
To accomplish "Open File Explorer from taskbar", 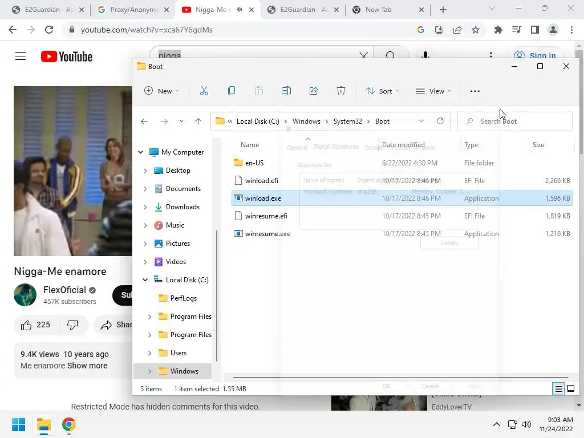I will (43, 424).
